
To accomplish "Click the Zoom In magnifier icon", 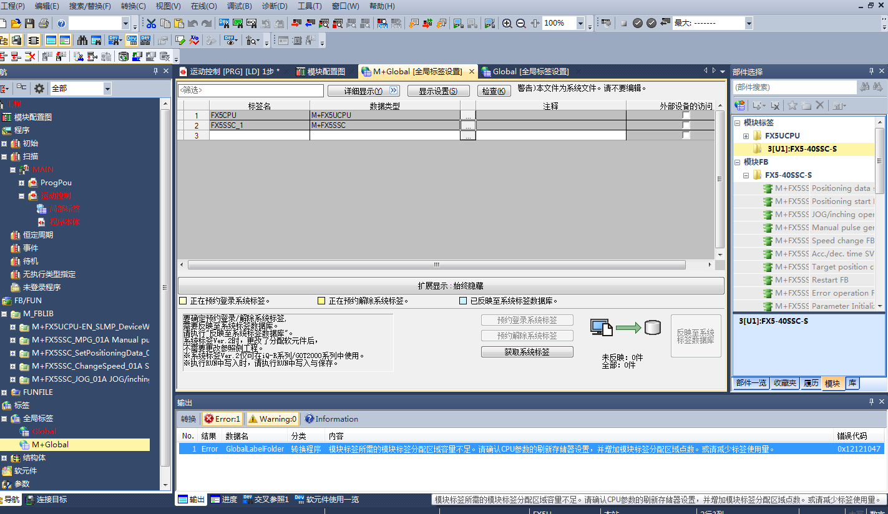I will pyautogui.click(x=507, y=23).
